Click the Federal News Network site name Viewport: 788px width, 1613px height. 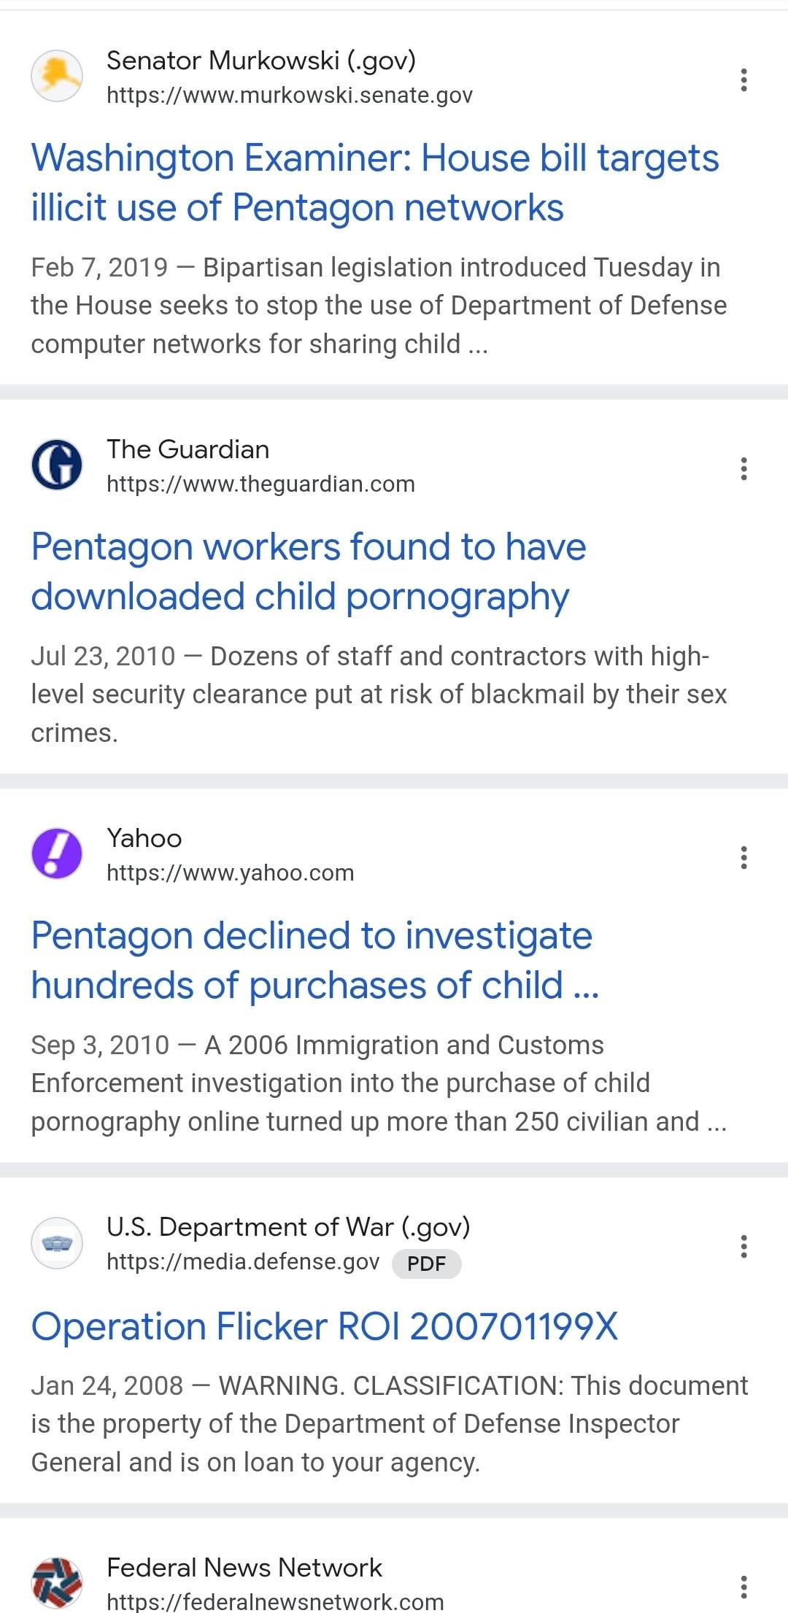244,1567
